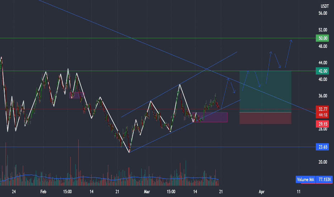Image resolution: width=334 pixels, height=197 pixels.
Task: Click the 11 date label on time axis
Action: (x=299, y=192)
